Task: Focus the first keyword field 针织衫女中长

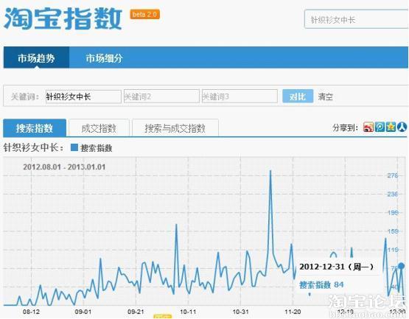Action: (x=83, y=97)
